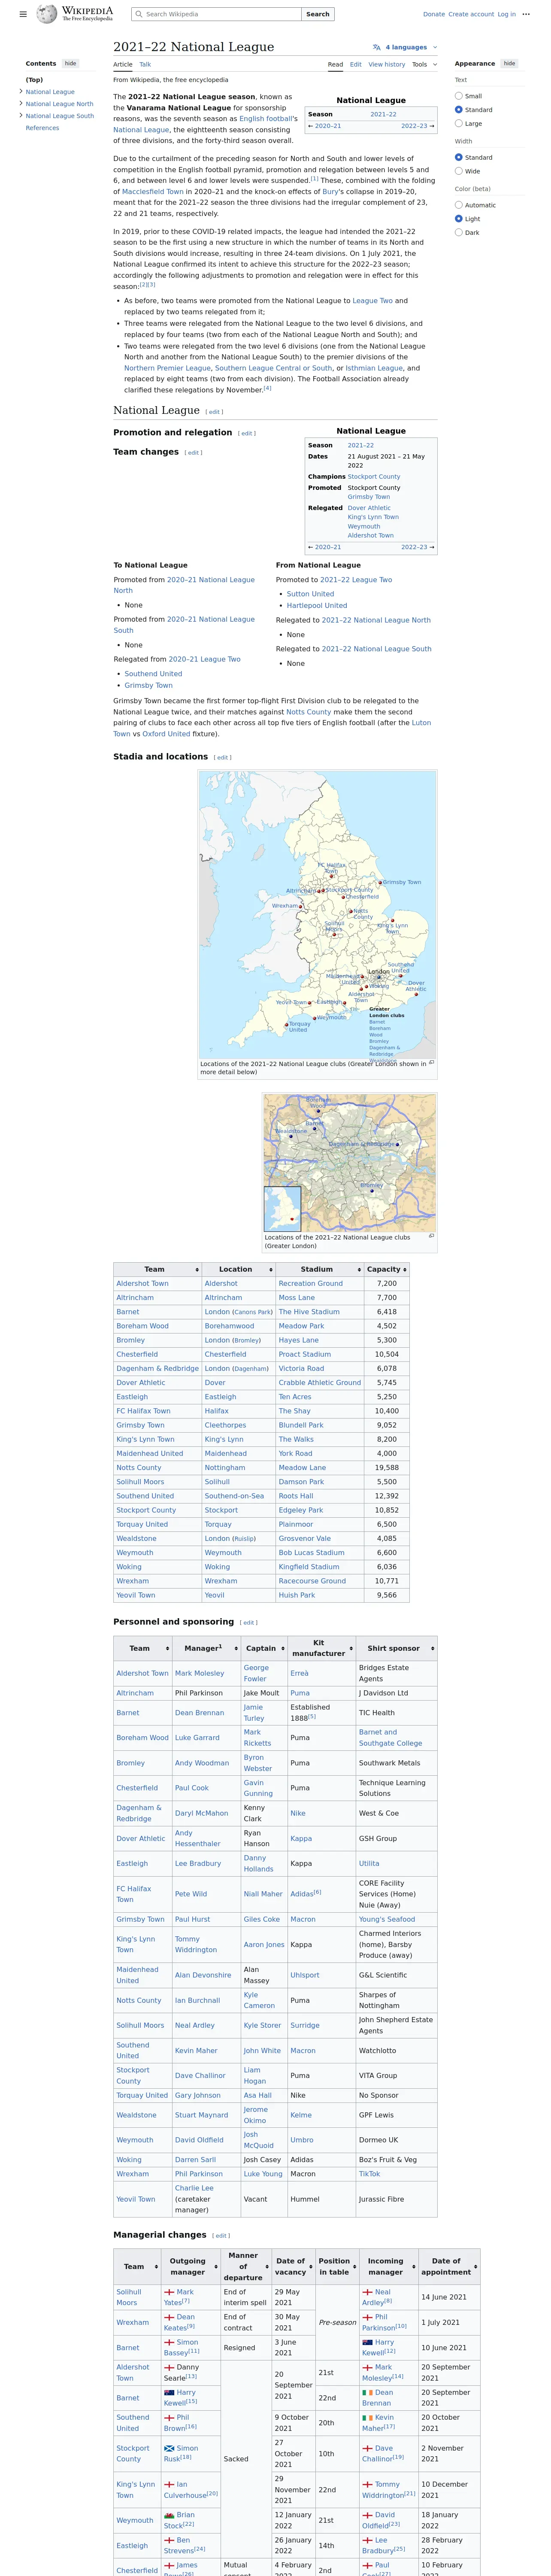Open Edgeley Park stadium link
This screenshot has height=2576, width=551.
[301, 1510]
